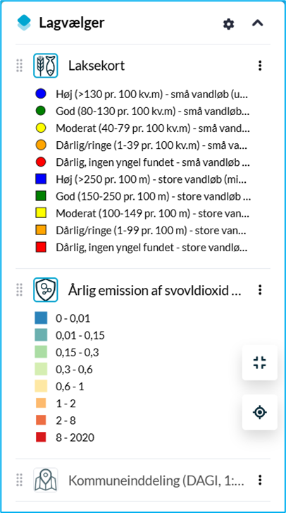
Task: Open options menu for Årlig emission af svovldioxid
Action: coord(260,289)
